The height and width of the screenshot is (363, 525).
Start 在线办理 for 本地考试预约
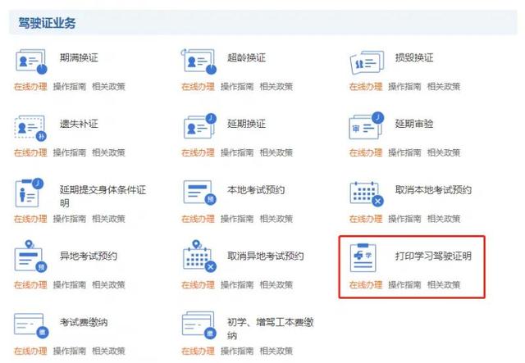[198, 219]
